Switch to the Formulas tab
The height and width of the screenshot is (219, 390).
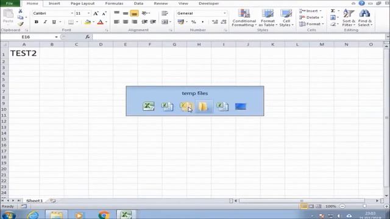pos(114,4)
